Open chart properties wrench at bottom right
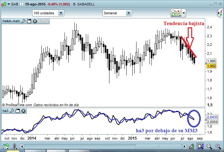 pos(192,146)
